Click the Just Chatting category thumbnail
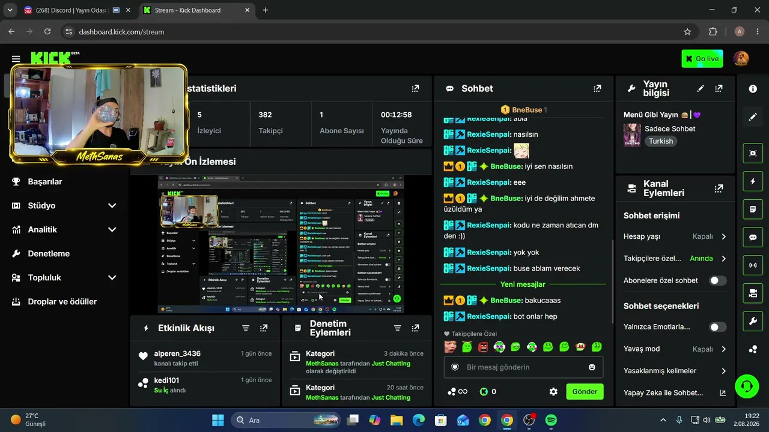 coord(632,135)
